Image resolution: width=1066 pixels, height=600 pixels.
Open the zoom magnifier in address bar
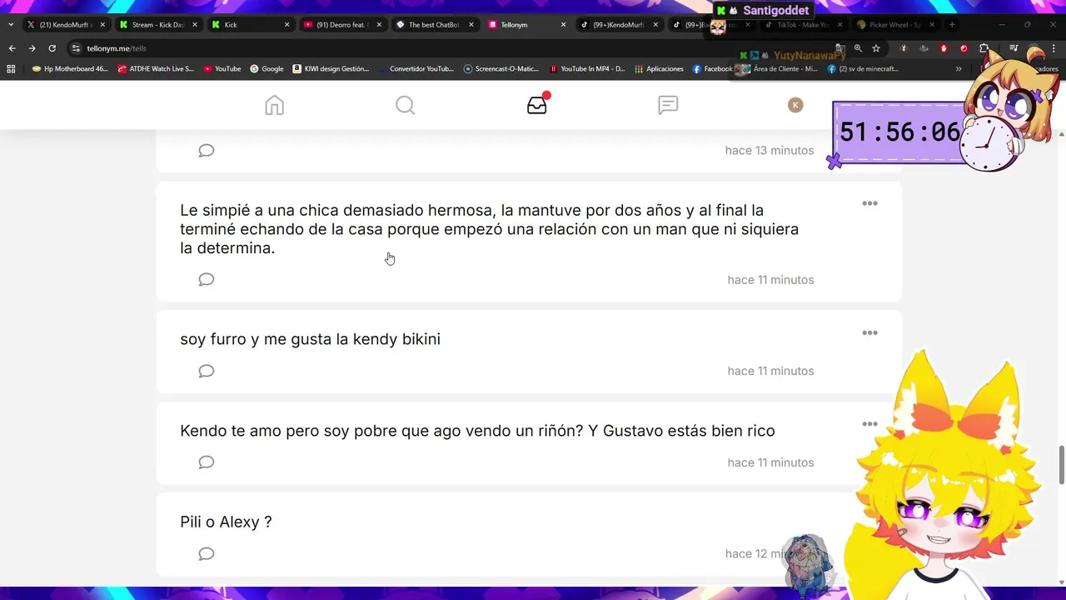(858, 48)
